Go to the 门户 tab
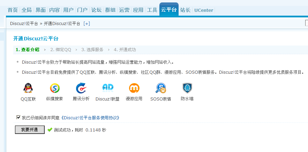The height and width of the screenshot is (152, 308). (x=82, y=10)
